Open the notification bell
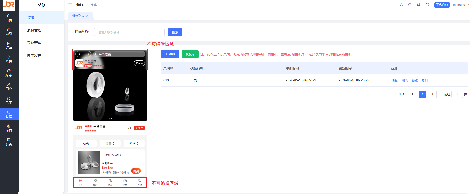 tap(418, 5)
